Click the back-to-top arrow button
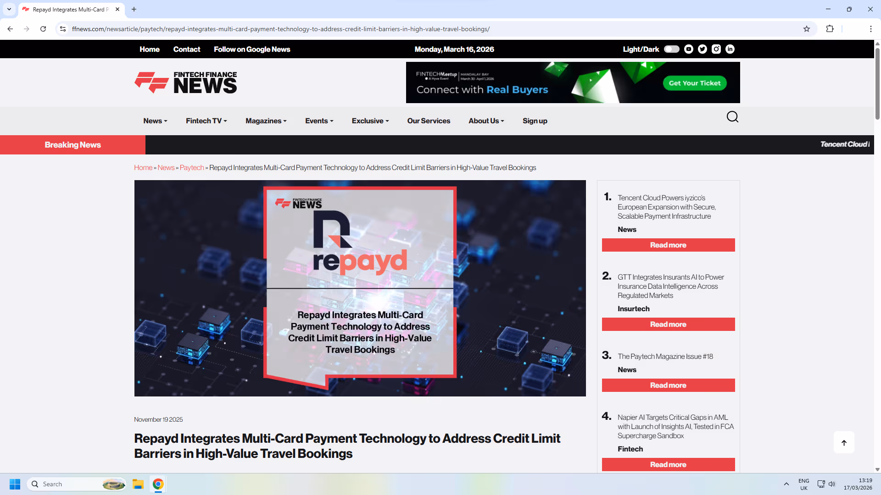 click(844, 442)
